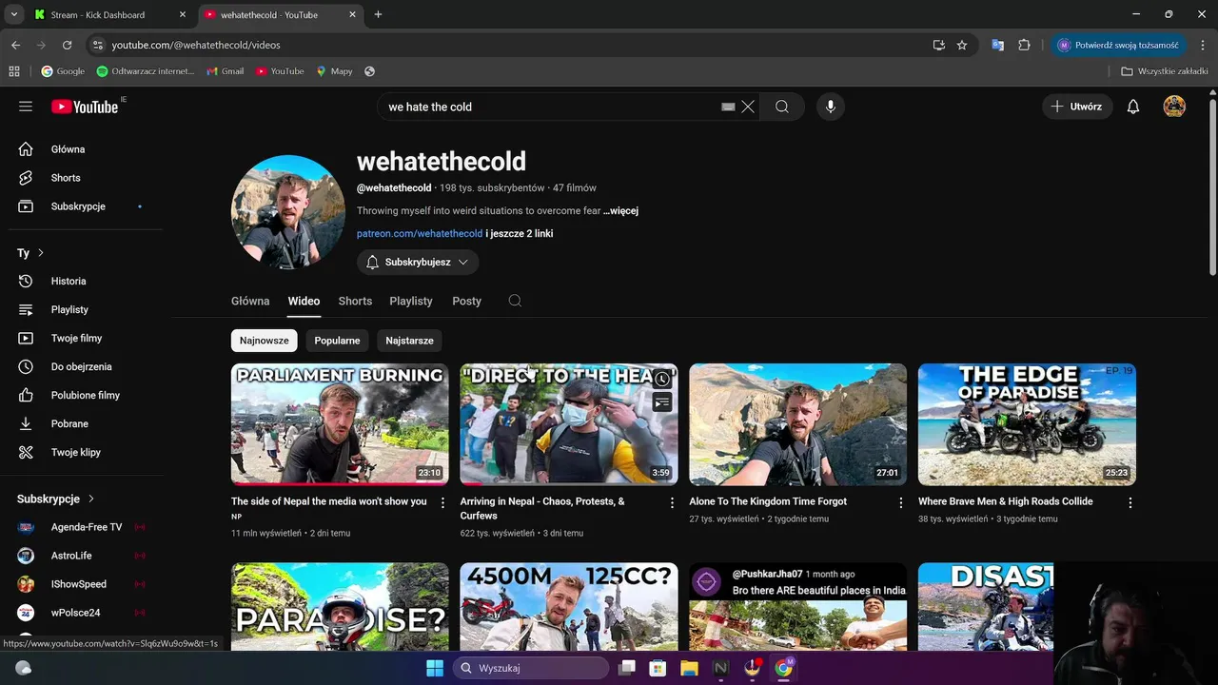This screenshot has height=685, width=1218.
Task: Open the Gmail bookmark
Action: pyautogui.click(x=225, y=71)
